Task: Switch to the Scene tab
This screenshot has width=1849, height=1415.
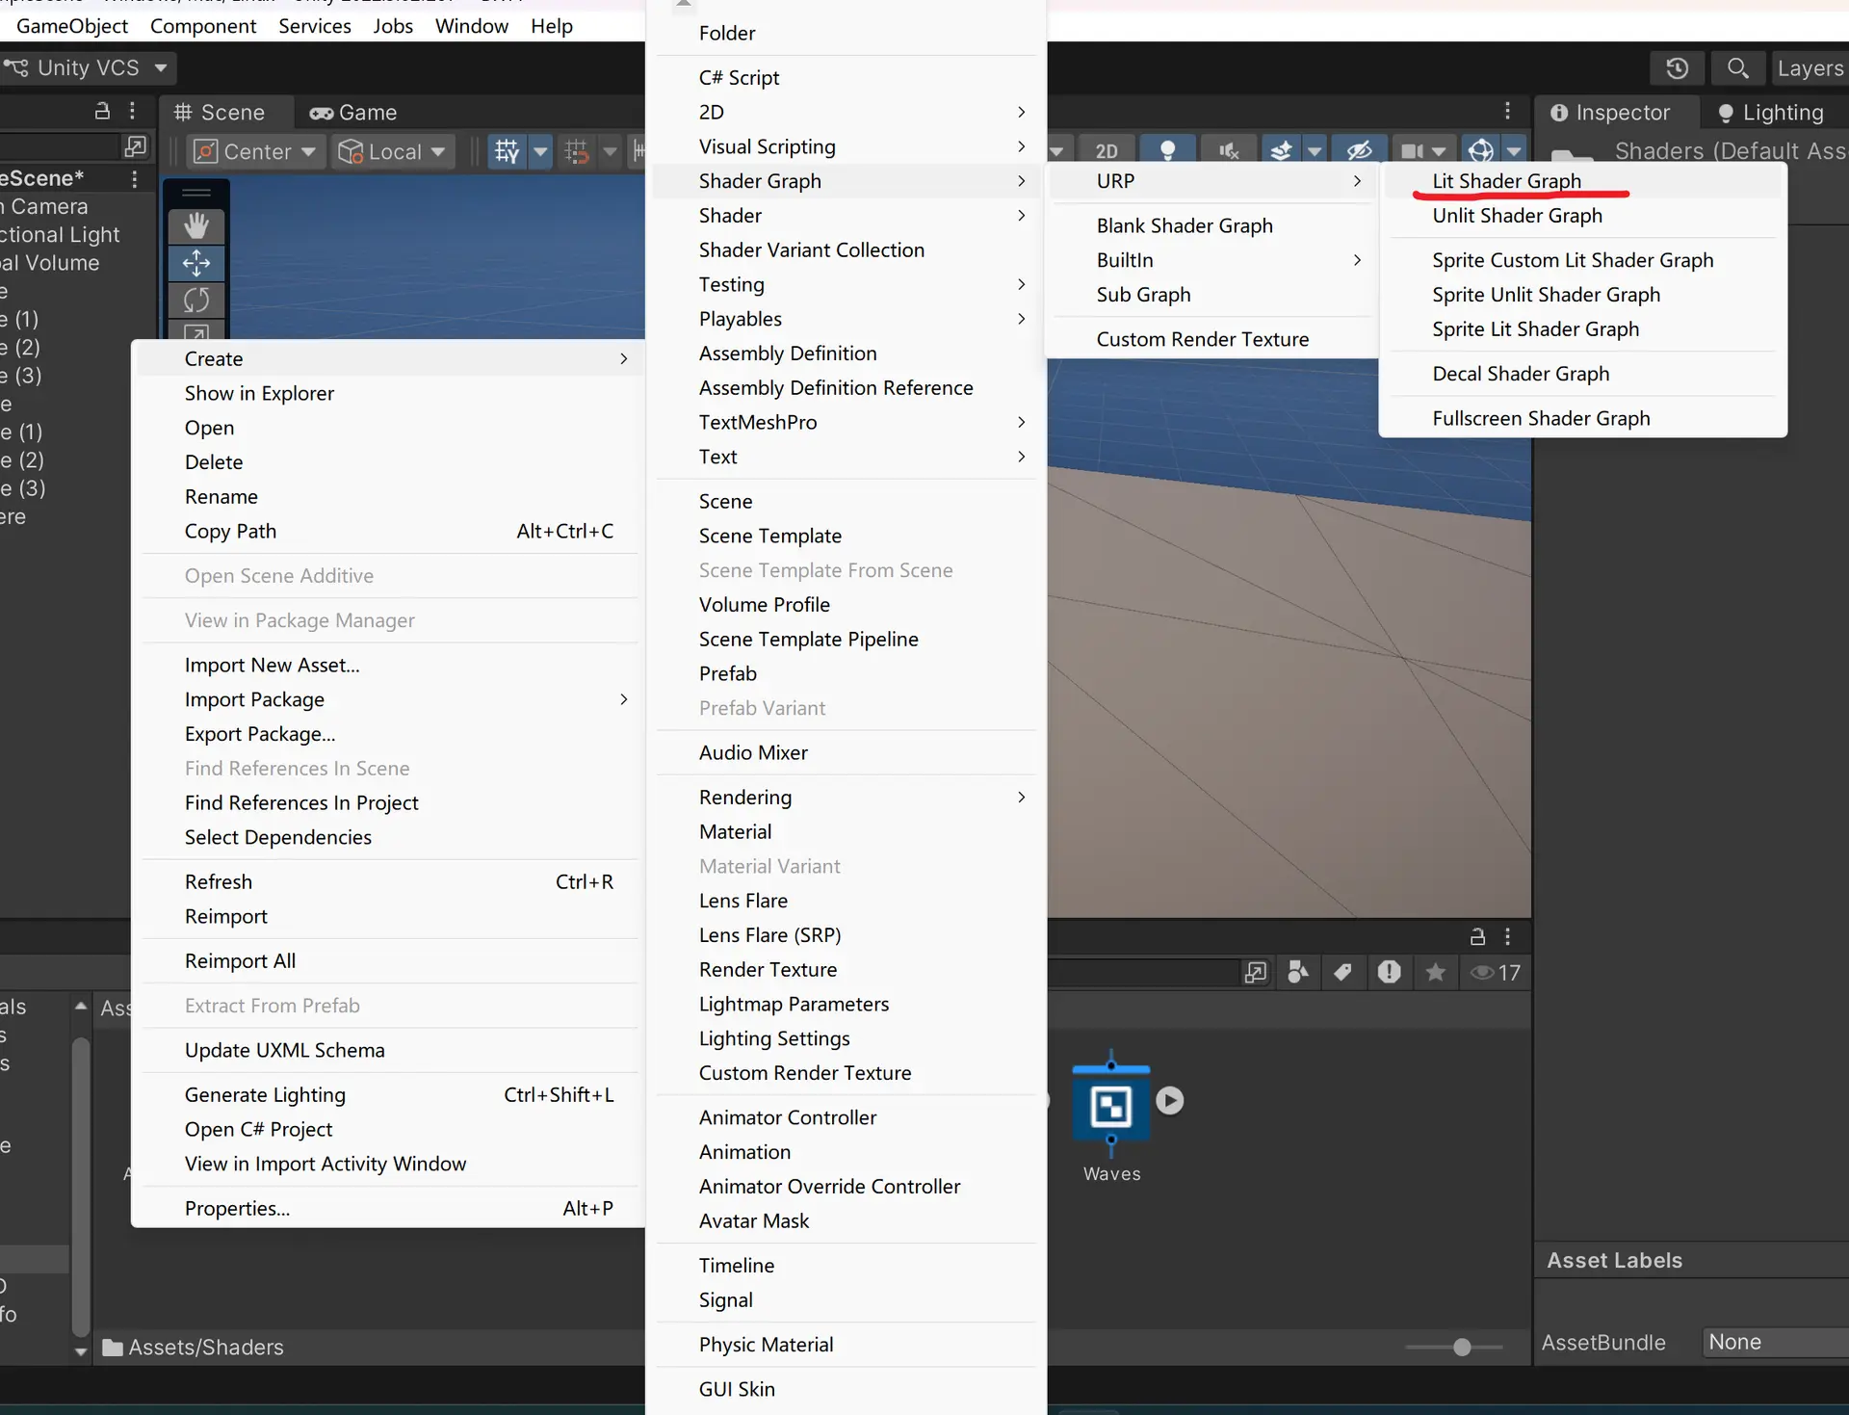Action: click(220, 113)
